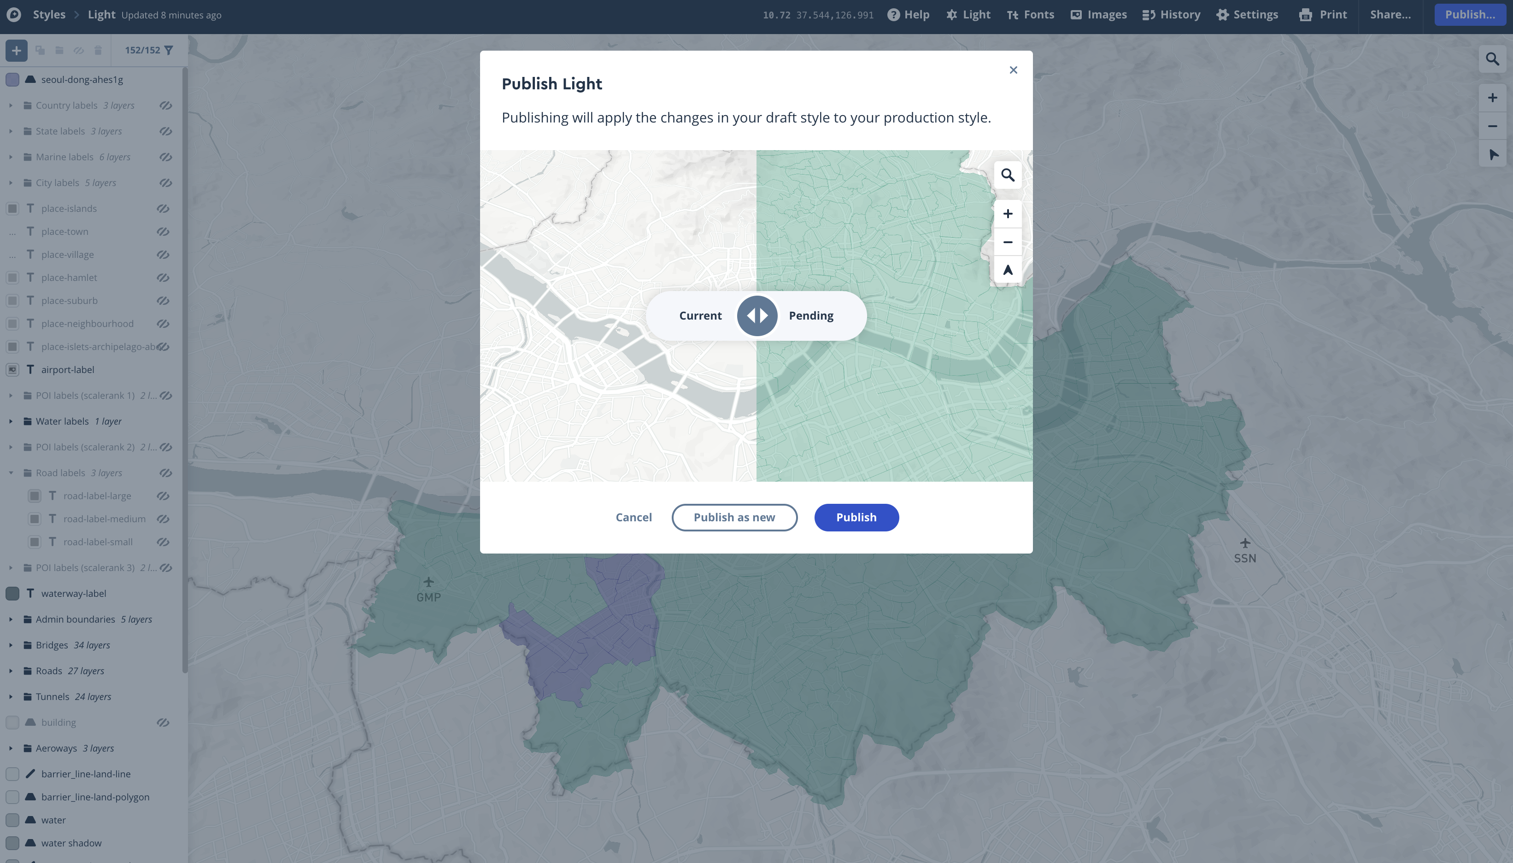1513x863 pixels.
Task: Click the Current/Pending compare slider handle
Action: pos(756,316)
